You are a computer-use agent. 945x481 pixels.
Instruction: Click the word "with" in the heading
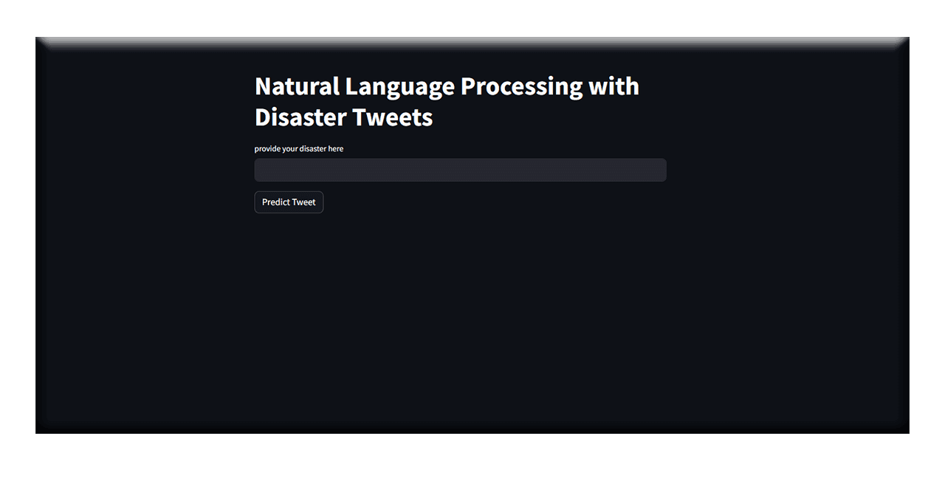[614, 86]
